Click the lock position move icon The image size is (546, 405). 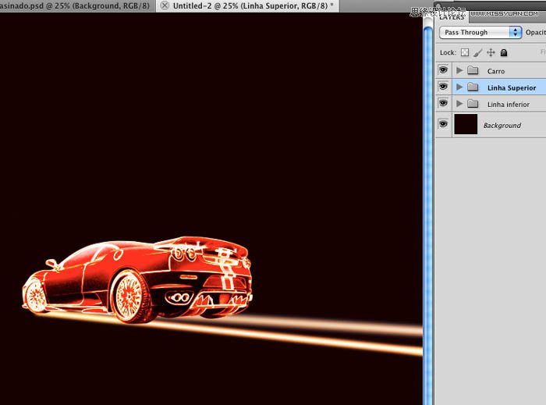[491, 53]
